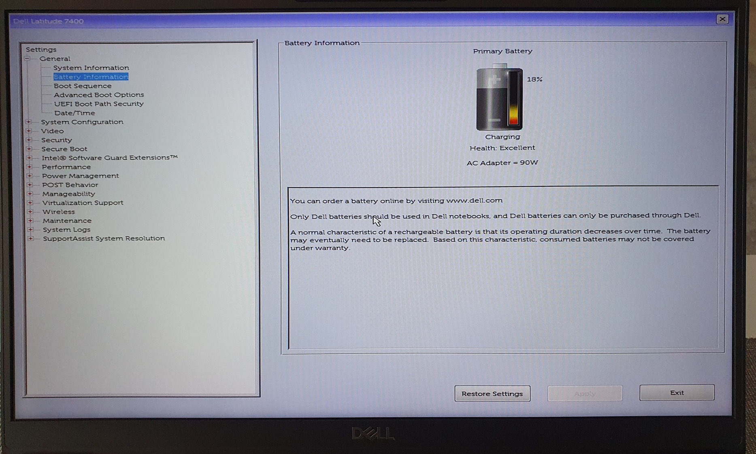Select Intel Software Guard Extensions label

tap(110, 158)
